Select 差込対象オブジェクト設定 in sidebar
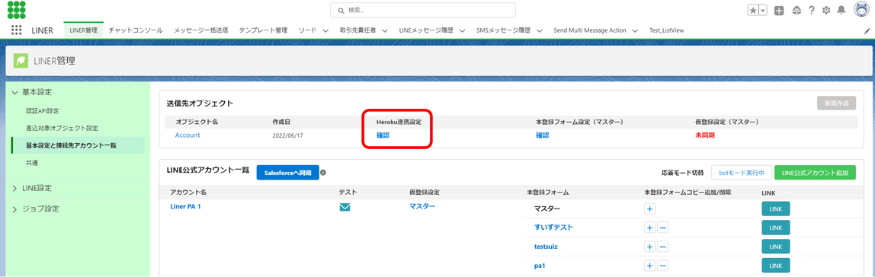The image size is (875, 277). click(62, 128)
